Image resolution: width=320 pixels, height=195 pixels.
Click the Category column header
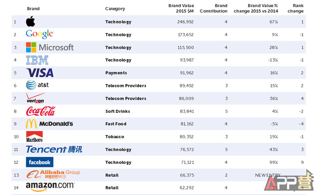(x=115, y=9)
